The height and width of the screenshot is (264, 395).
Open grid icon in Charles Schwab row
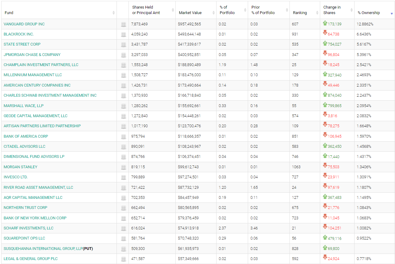[x=124, y=96]
